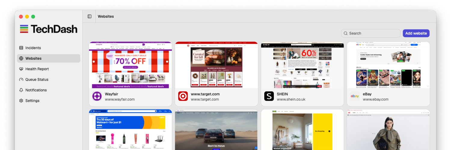Open the SHEIN site screenshot thumbnail

302,65
